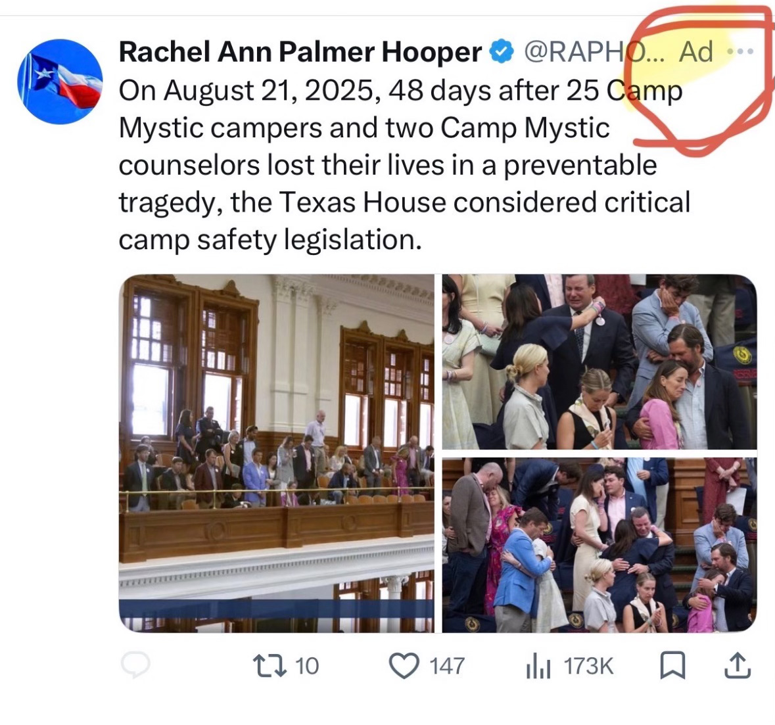Click the like count 147
The width and height of the screenshot is (775, 725).
point(447,666)
